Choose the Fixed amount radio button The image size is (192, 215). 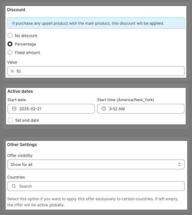10,52
